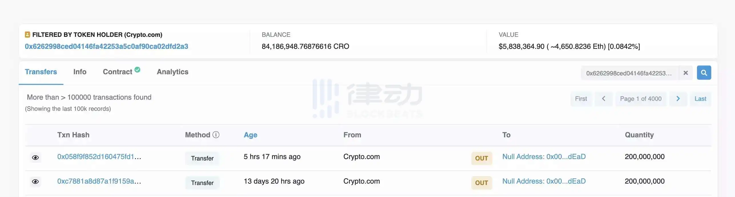This screenshot has width=735, height=197.
Task: Open the Method filter labeled Transfer on first row
Action: click(x=202, y=158)
